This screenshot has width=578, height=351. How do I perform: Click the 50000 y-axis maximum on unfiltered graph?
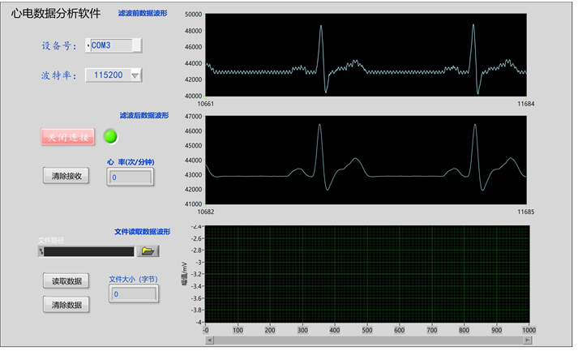(193, 15)
